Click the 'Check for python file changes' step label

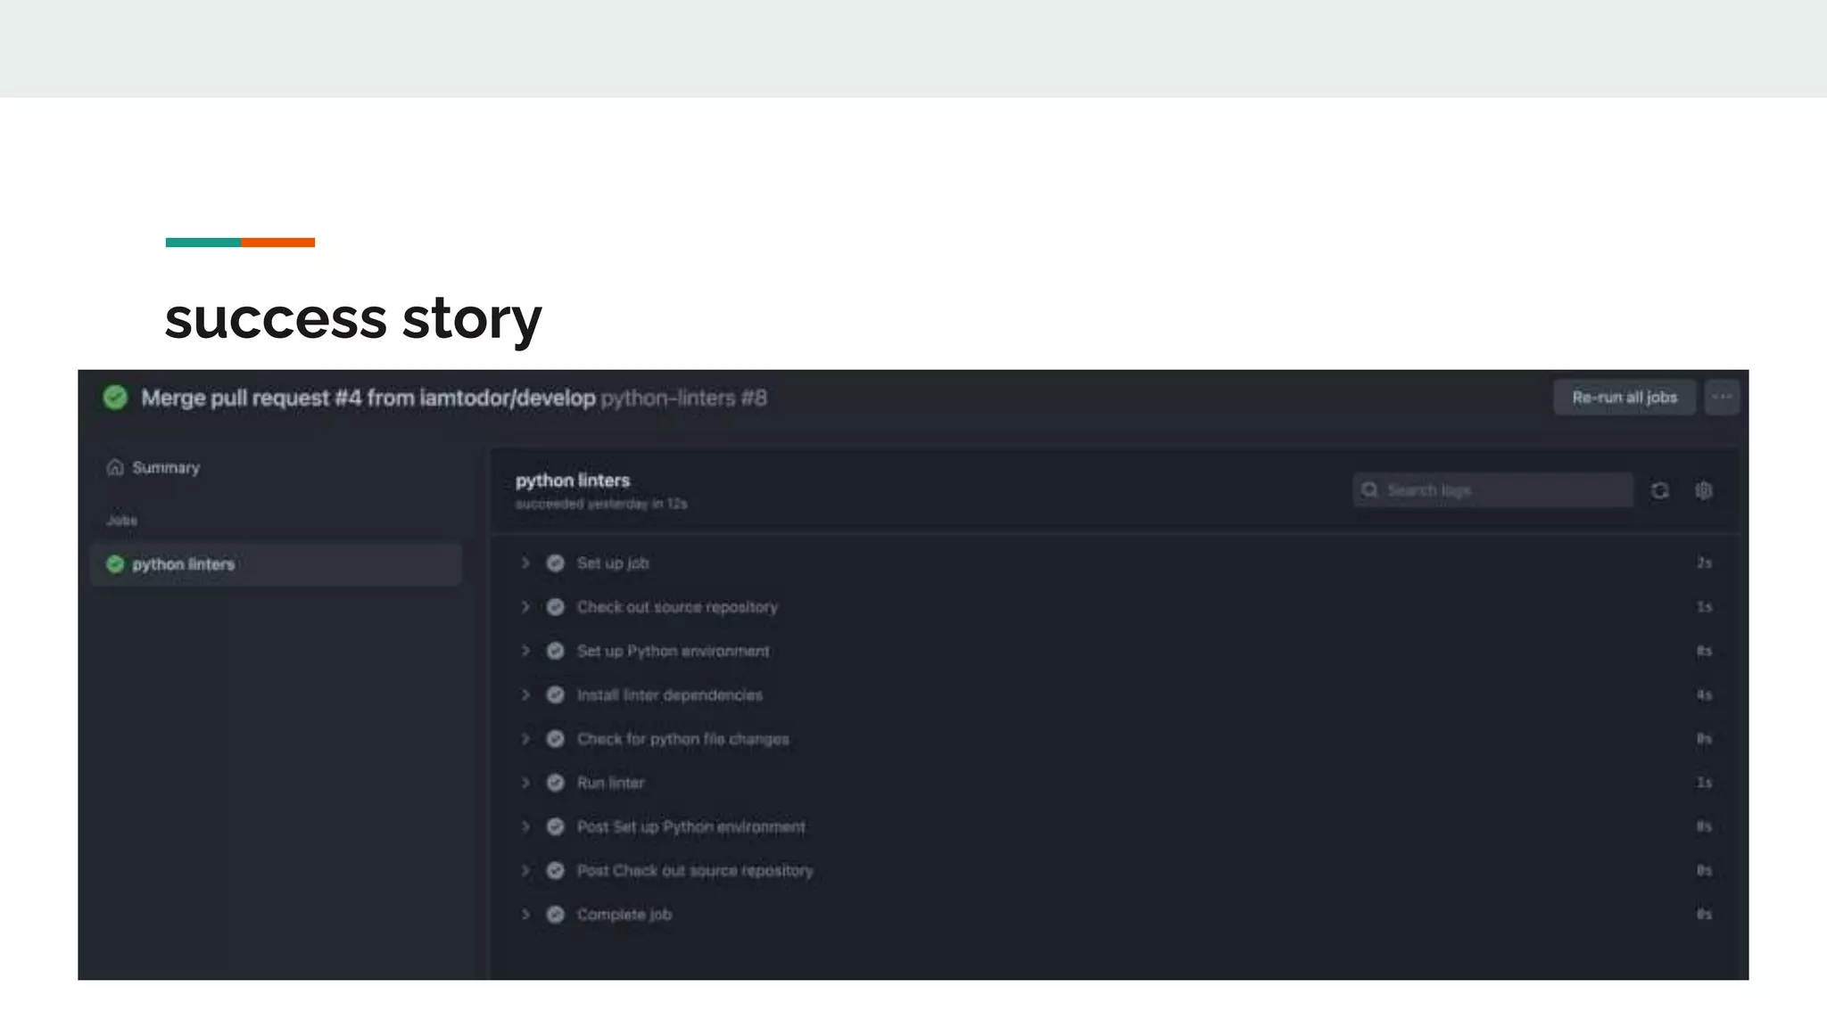(x=682, y=739)
